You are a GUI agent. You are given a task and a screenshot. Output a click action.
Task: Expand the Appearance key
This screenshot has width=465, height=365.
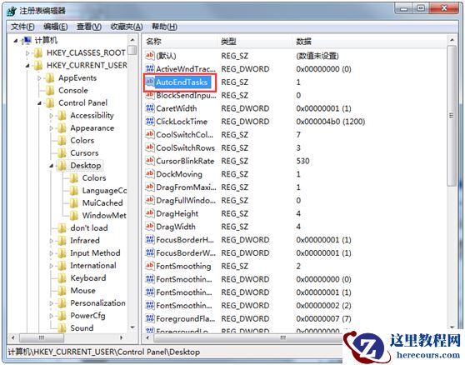point(52,128)
